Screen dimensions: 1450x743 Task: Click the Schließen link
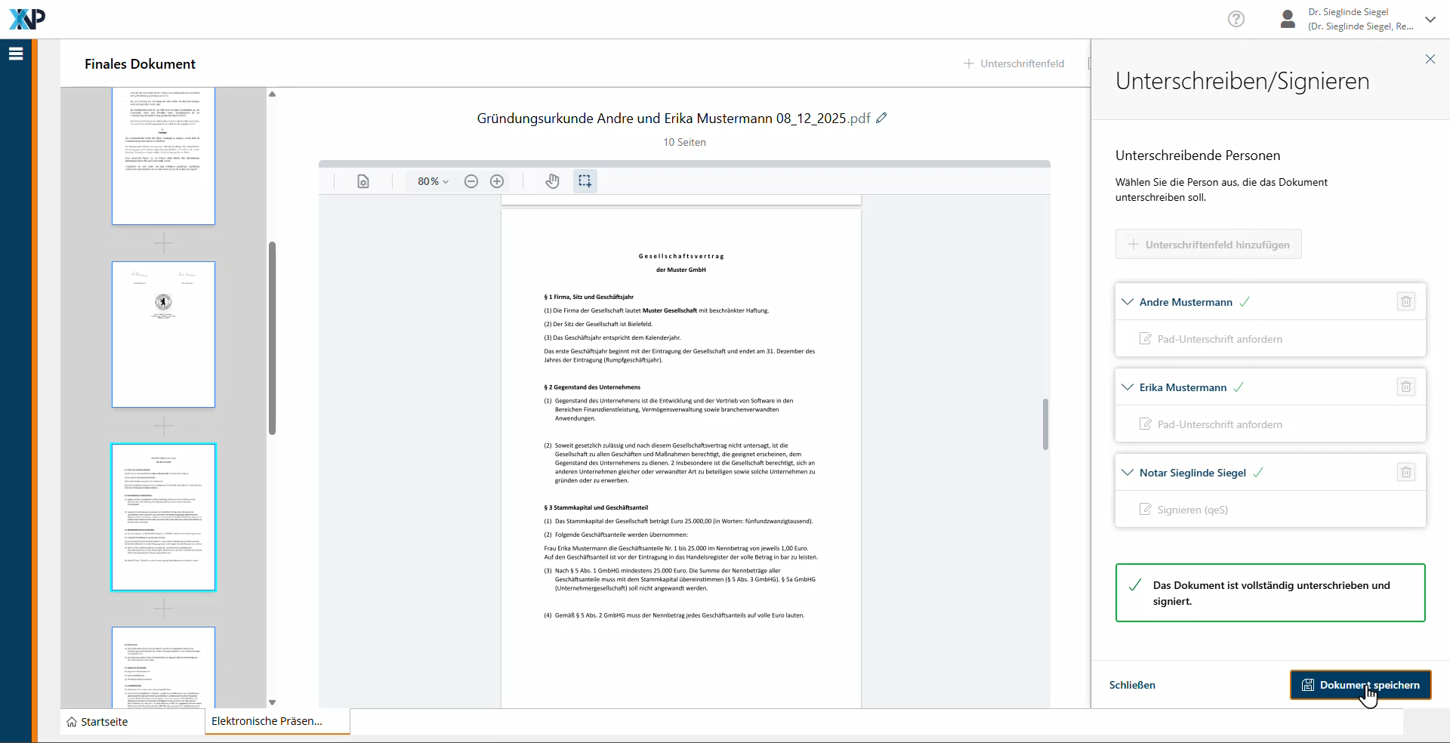click(1132, 685)
